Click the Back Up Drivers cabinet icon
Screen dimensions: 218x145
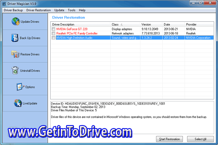coord(15,38)
